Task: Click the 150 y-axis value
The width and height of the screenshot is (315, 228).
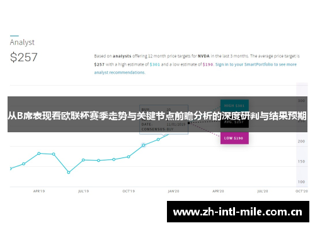Action: pyautogui.click(x=301, y=161)
